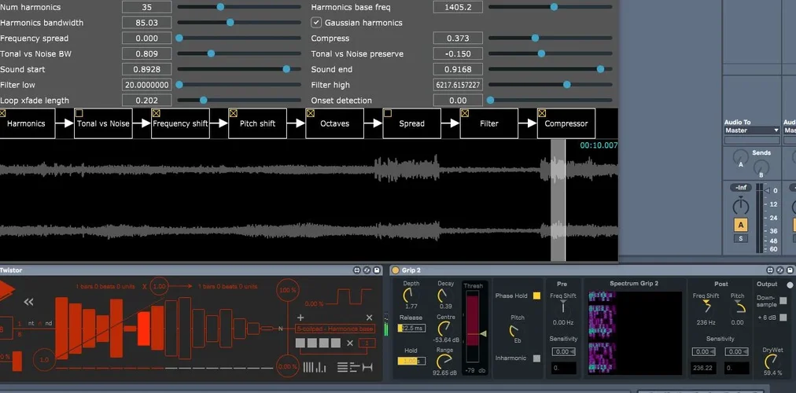Screen dimensions: 796x393
Task: Click the Depth knob in Grip 2
Action: [410, 296]
